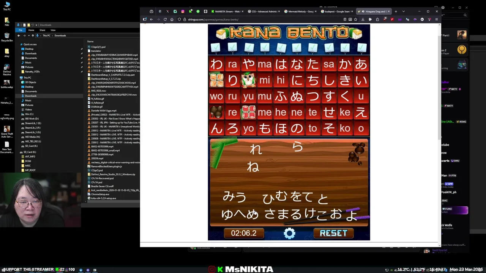Switch to the MsNIKITA Stream tab
Image resolution: width=486 pixels, height=273 pixels.
227,11
